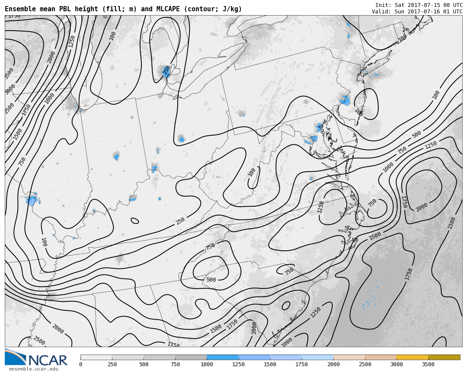The width and height of the screenshot is (467, 374).
Task: Click the '3000' tick label below the colorbar
Action: click(x=397, y=364)
